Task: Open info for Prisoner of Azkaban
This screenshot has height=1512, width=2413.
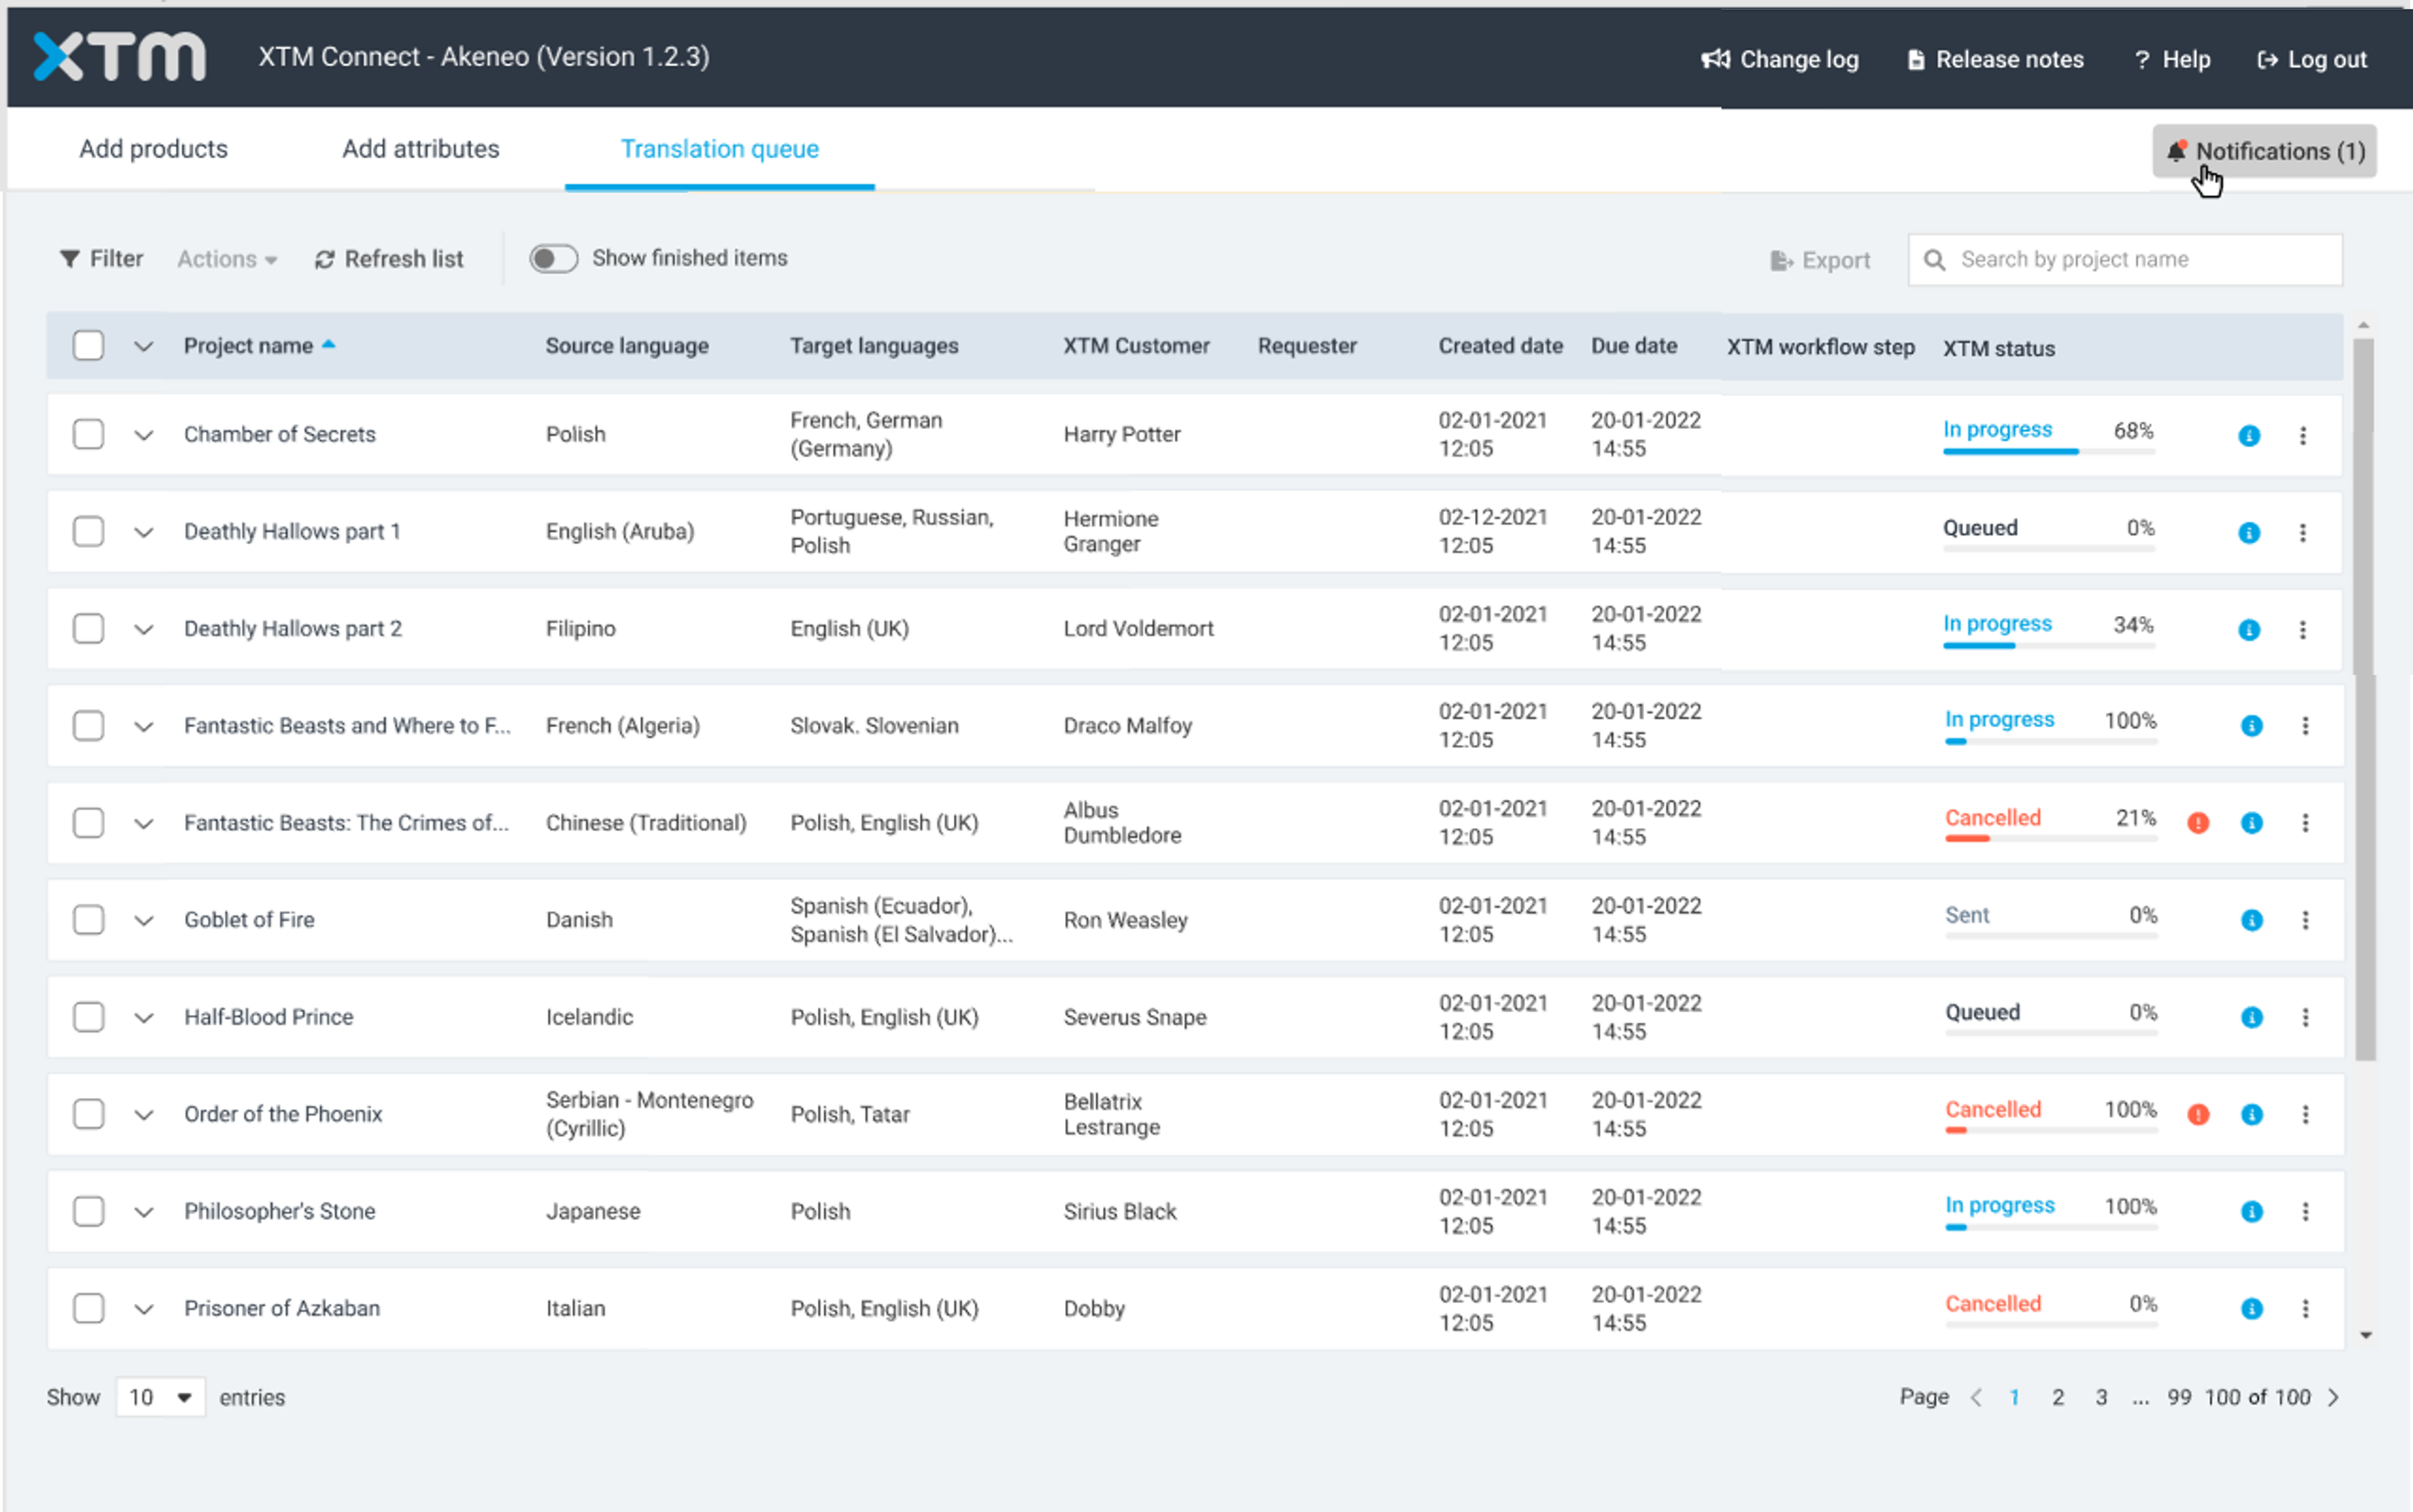Action: pyautogui.click(x=2252, y=1308)
